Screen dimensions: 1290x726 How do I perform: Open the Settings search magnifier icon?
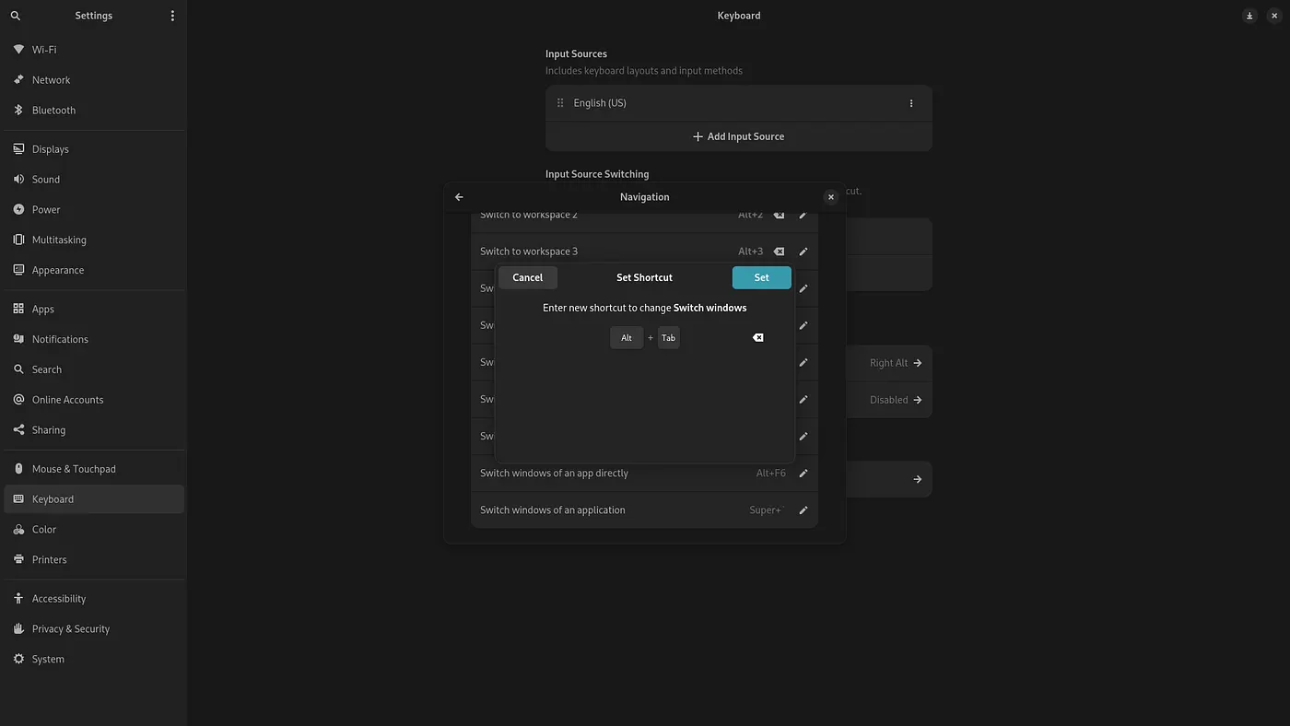click(16, 16)
